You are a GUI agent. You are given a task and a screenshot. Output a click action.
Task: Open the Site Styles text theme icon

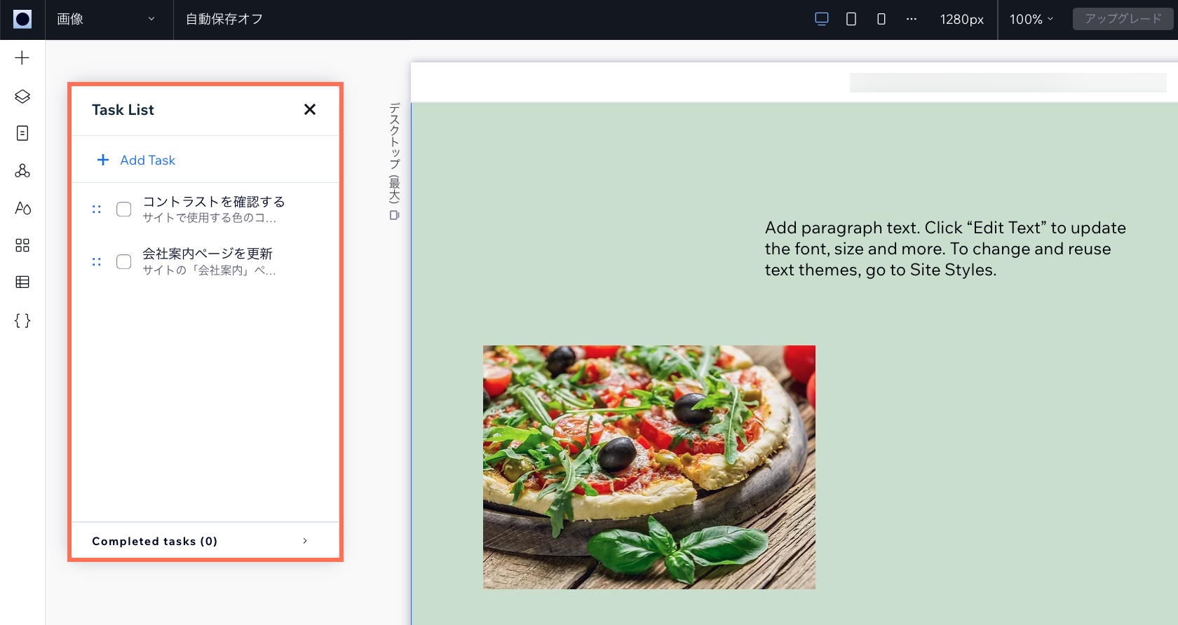click(x=22, y=208)
